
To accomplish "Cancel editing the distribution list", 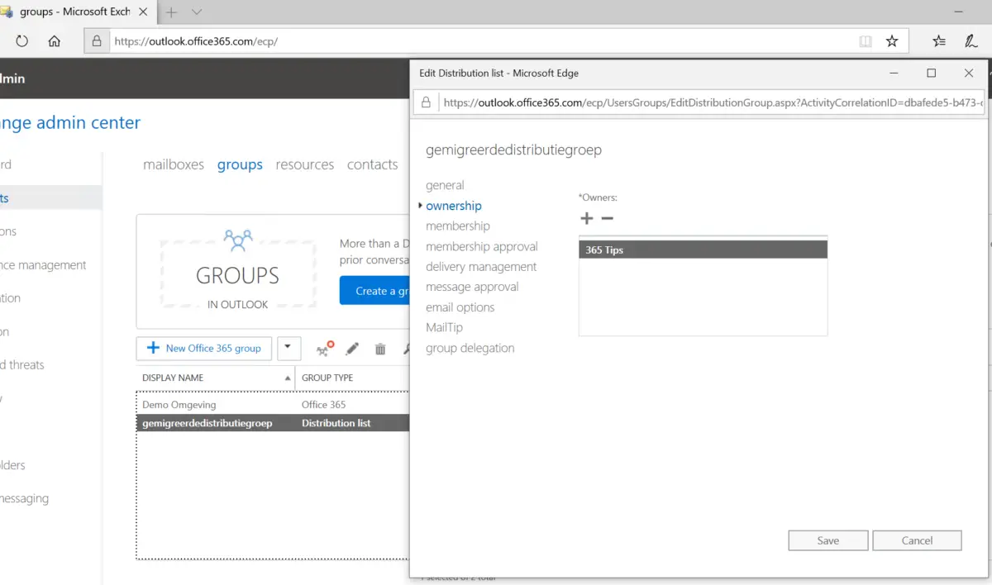I will coord(917,540).
